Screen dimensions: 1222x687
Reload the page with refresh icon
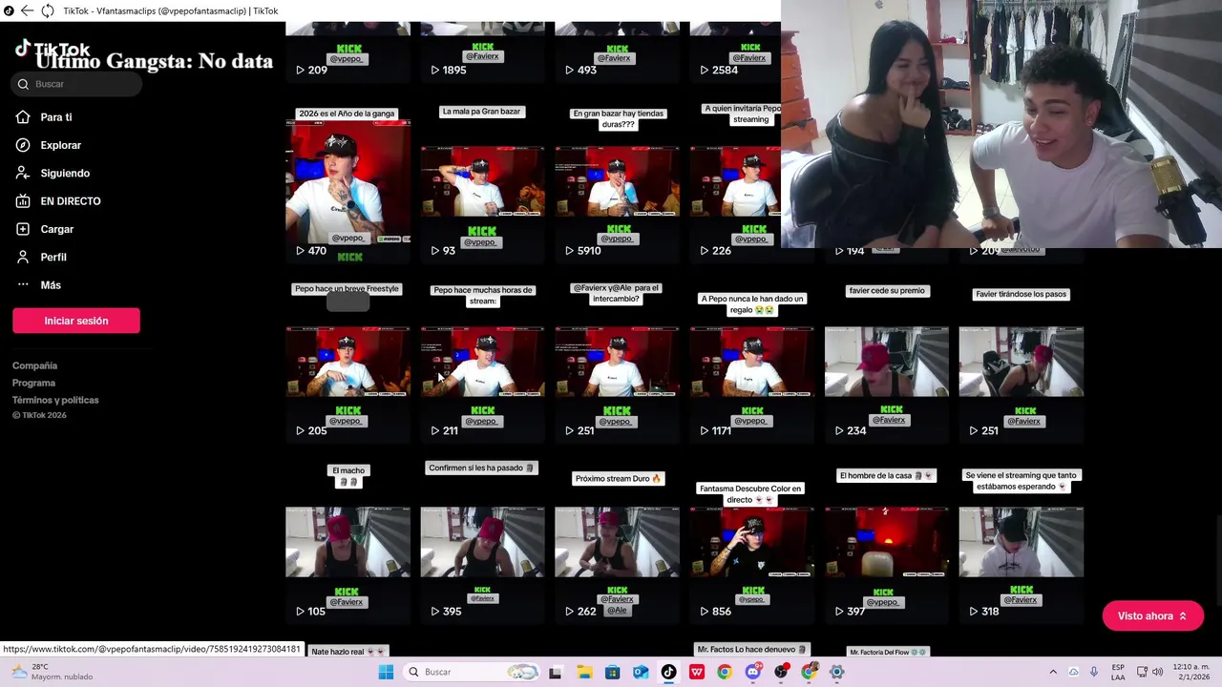click(x=47, y=10)
